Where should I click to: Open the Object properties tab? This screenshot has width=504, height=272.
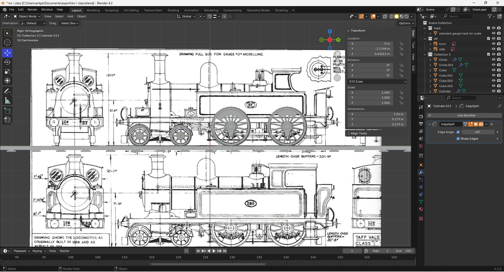coord(421,165)
